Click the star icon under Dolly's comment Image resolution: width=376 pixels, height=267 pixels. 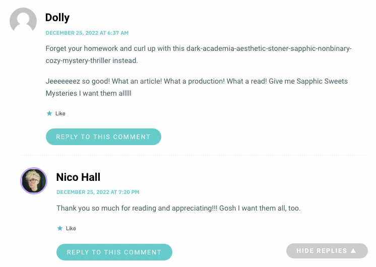49,113
